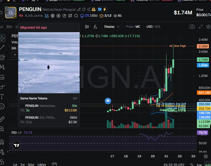Select brush drawing tool

pos(2,87)
